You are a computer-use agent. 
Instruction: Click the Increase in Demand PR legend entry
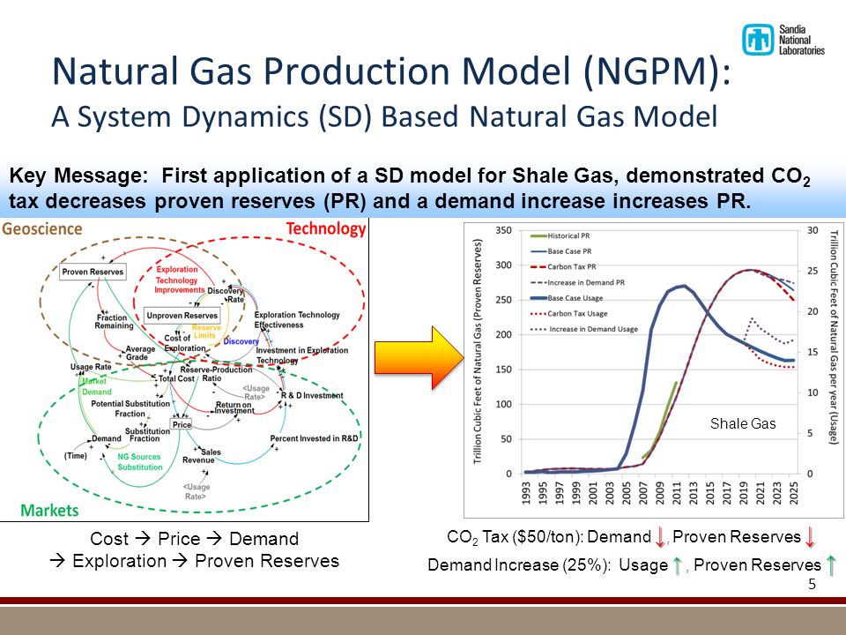(578, 282)
